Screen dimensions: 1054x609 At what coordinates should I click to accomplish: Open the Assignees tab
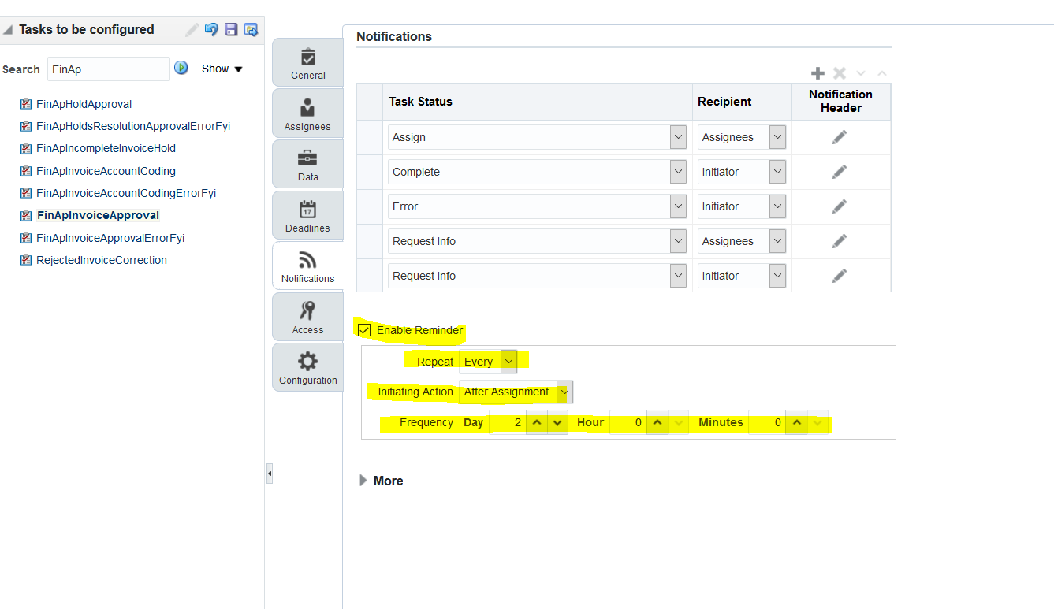(x=307, y=113)
